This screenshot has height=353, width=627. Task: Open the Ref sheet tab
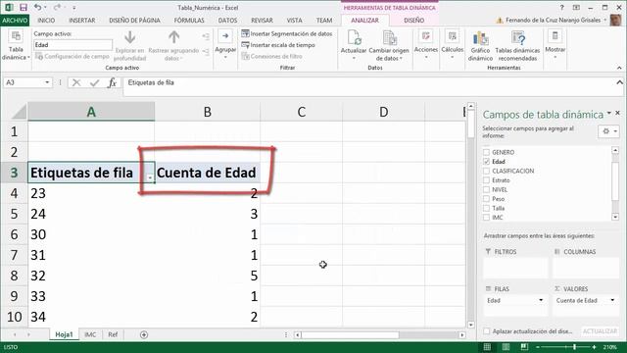[113, 334]
